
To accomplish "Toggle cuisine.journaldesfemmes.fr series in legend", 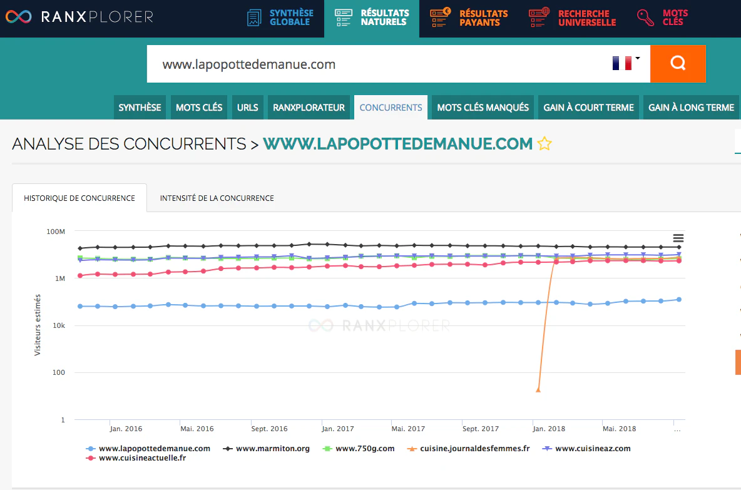I will pos(468,449).
